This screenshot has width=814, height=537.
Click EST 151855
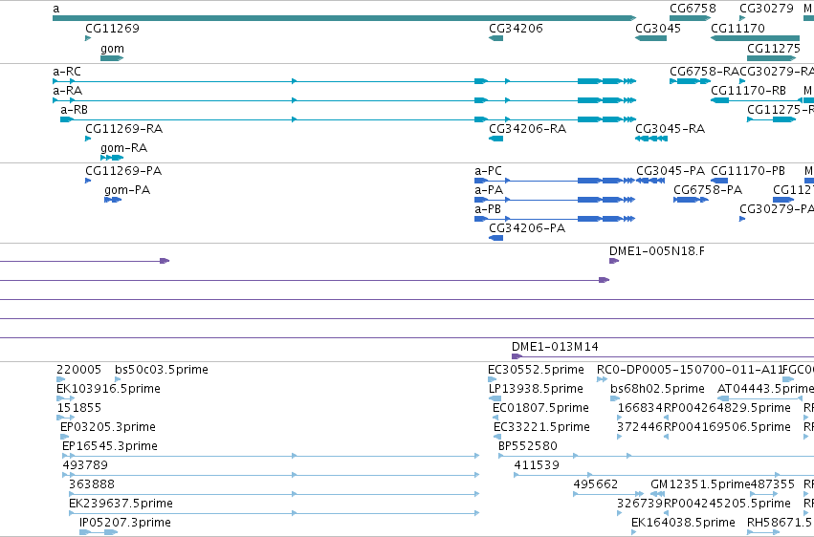pyautogui.click(x=65, y=418)
